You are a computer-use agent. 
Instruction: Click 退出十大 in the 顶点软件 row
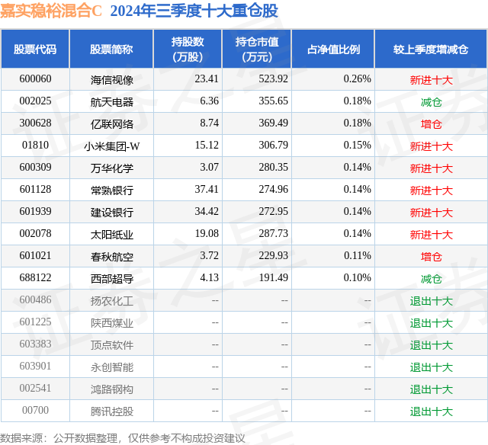coord(431,345)
